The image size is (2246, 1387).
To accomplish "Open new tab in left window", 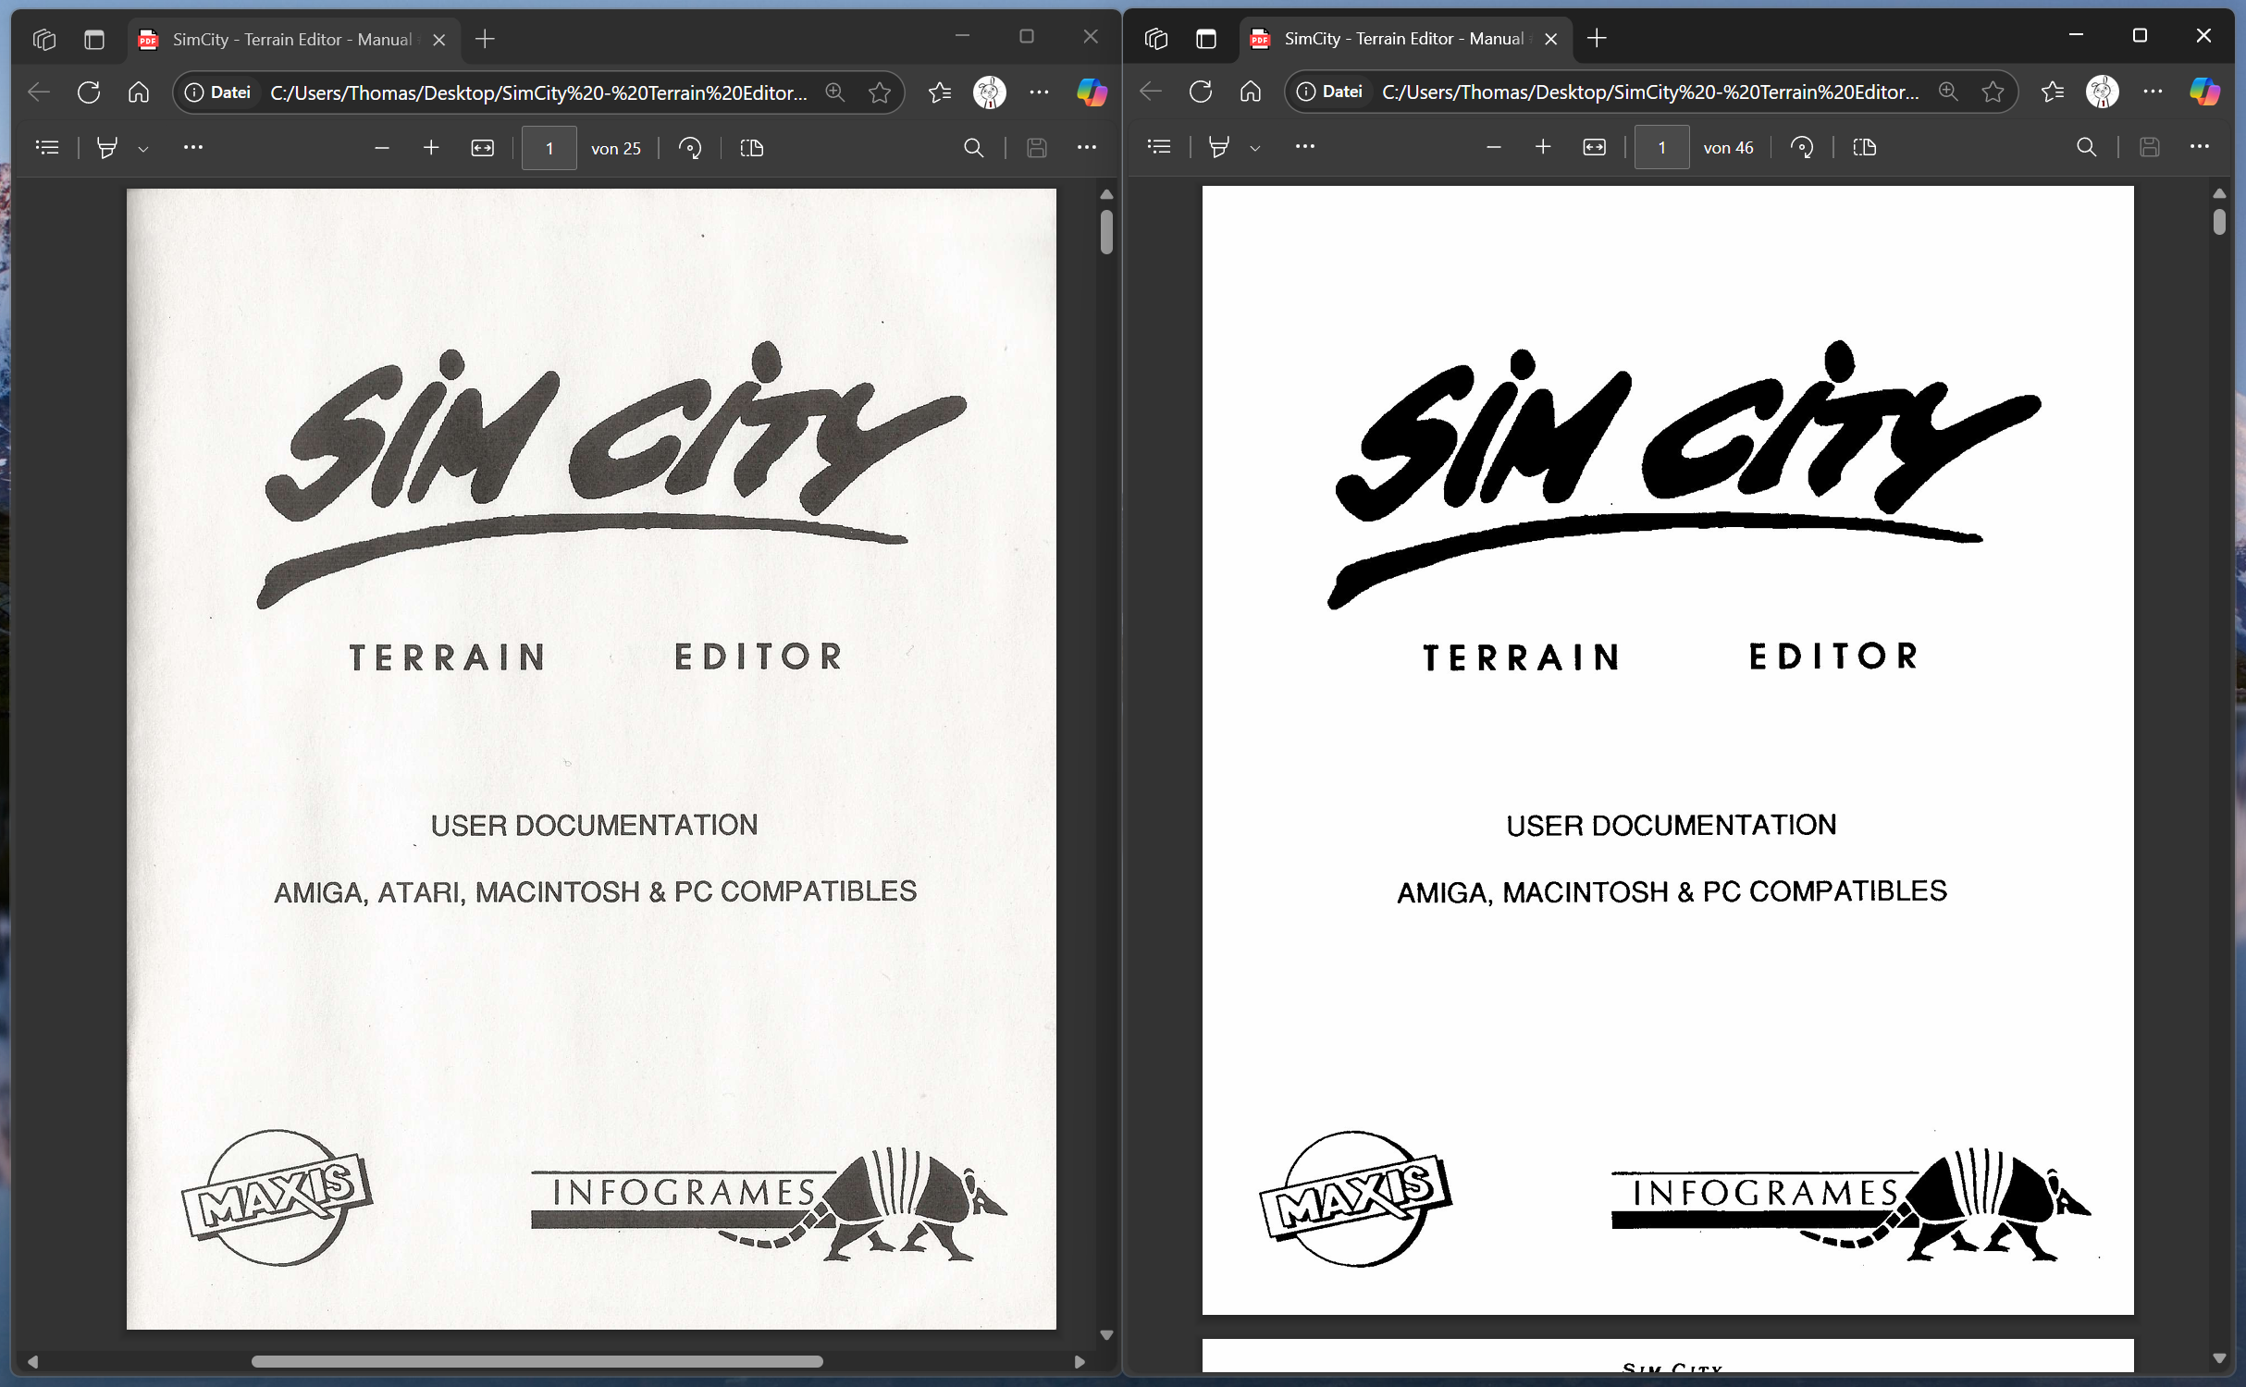I will [486, 39].
